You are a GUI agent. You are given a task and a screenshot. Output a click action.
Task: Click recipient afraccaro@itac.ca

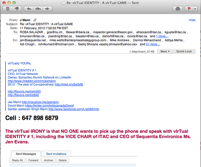(x=148, y=32)
